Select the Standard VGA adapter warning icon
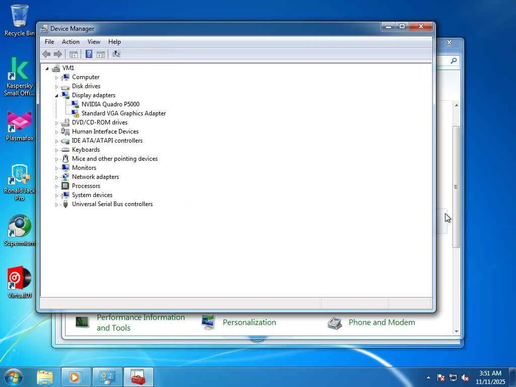Screen dimensions: 516x387 tap(75, 113)
